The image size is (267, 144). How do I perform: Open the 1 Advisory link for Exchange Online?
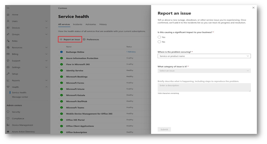(x=131, y=52)
